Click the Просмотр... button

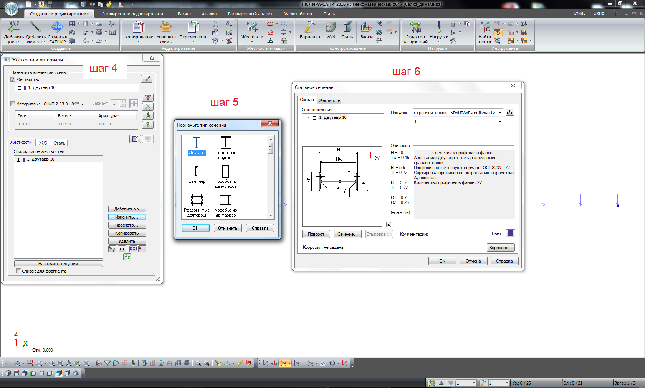coord(127,225)
